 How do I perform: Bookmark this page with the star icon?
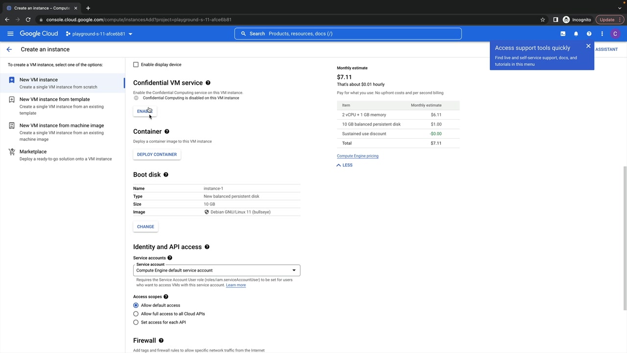tap(543, 20)
